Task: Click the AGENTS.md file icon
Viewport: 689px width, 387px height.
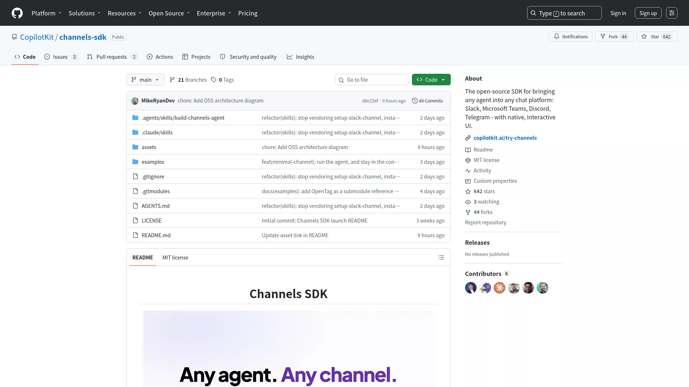Action: pos(135,206)
